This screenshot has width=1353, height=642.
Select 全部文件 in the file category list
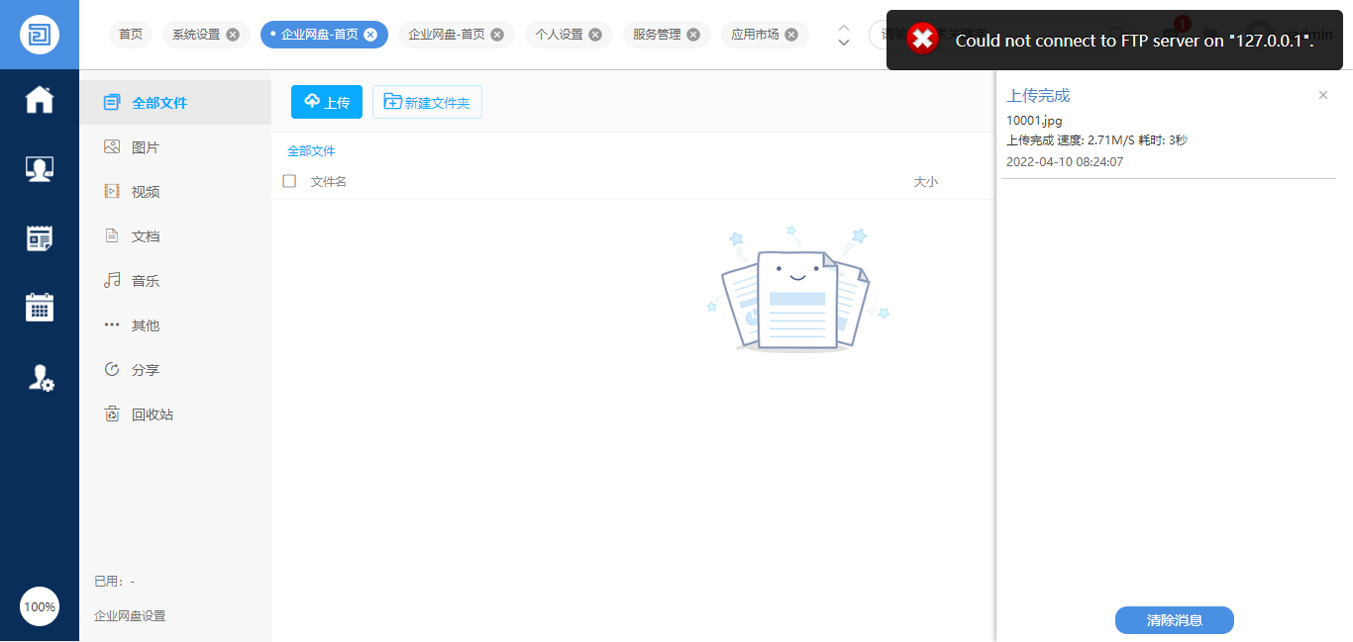click(175, 103)
